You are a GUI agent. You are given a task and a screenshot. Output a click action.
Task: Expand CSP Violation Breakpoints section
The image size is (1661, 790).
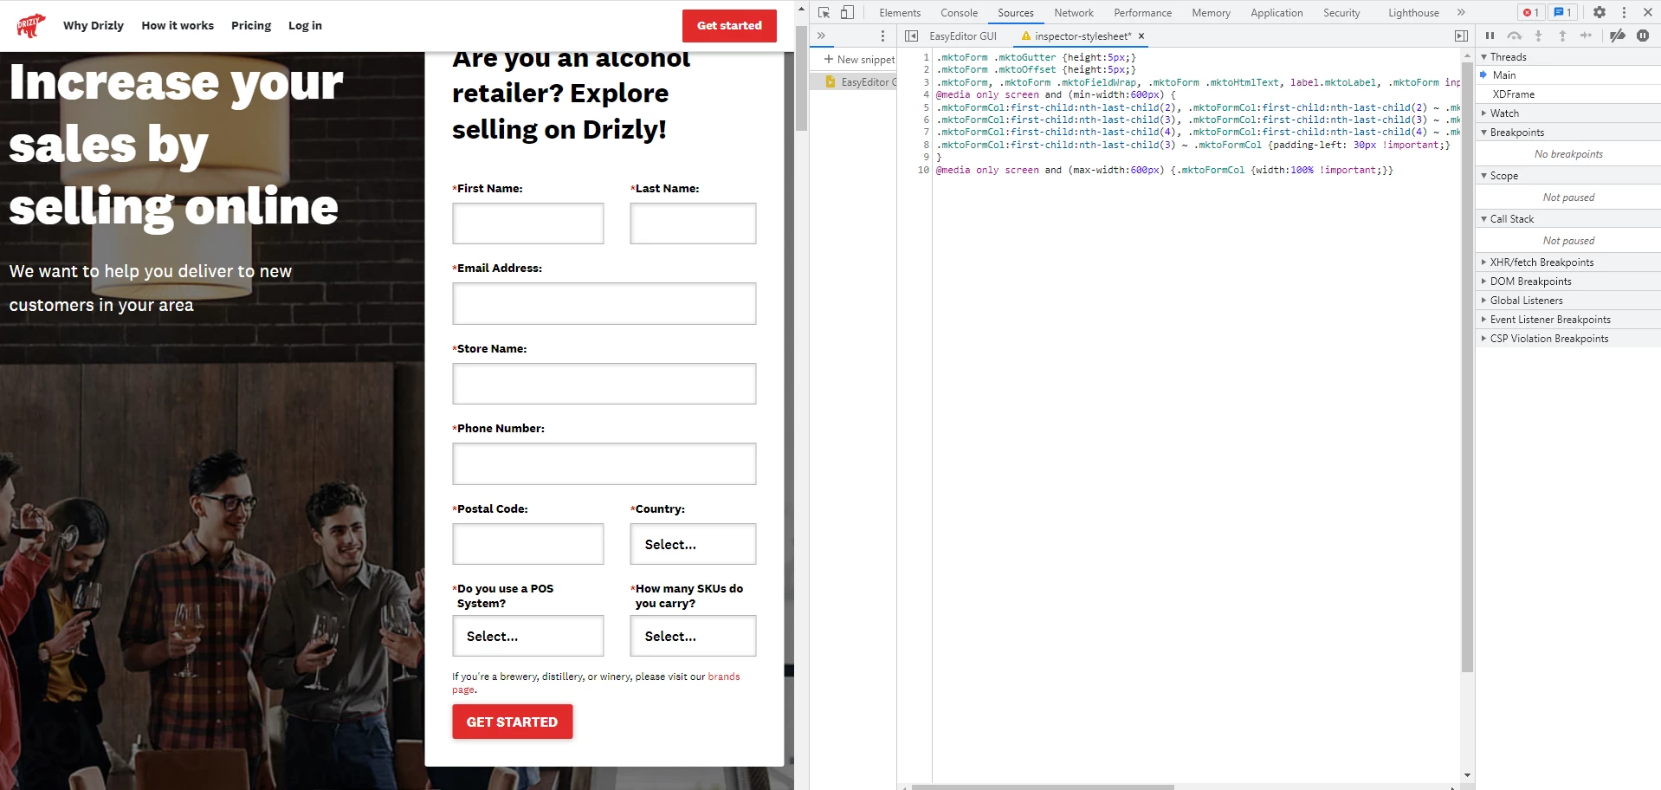pos(1568,338)
